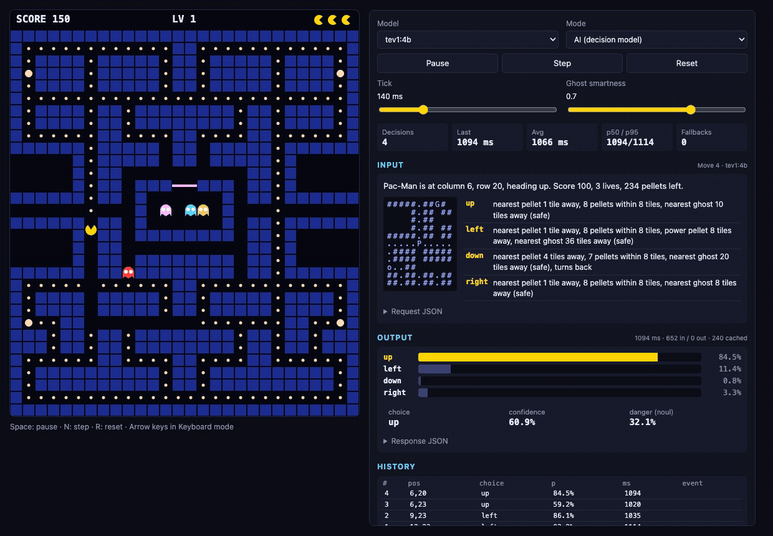Click the INPUT section heading

click(x=390, y=165)
